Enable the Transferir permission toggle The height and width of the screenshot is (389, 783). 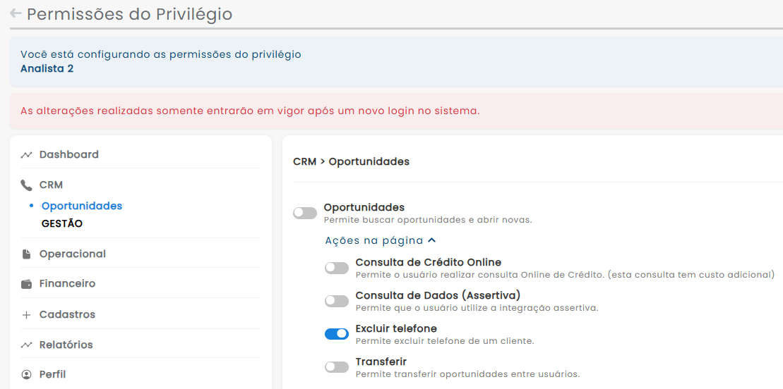point(337,367)
